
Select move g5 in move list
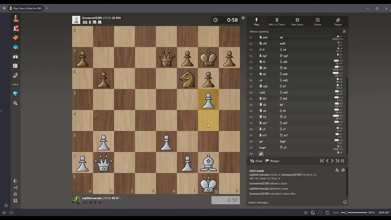261,154
